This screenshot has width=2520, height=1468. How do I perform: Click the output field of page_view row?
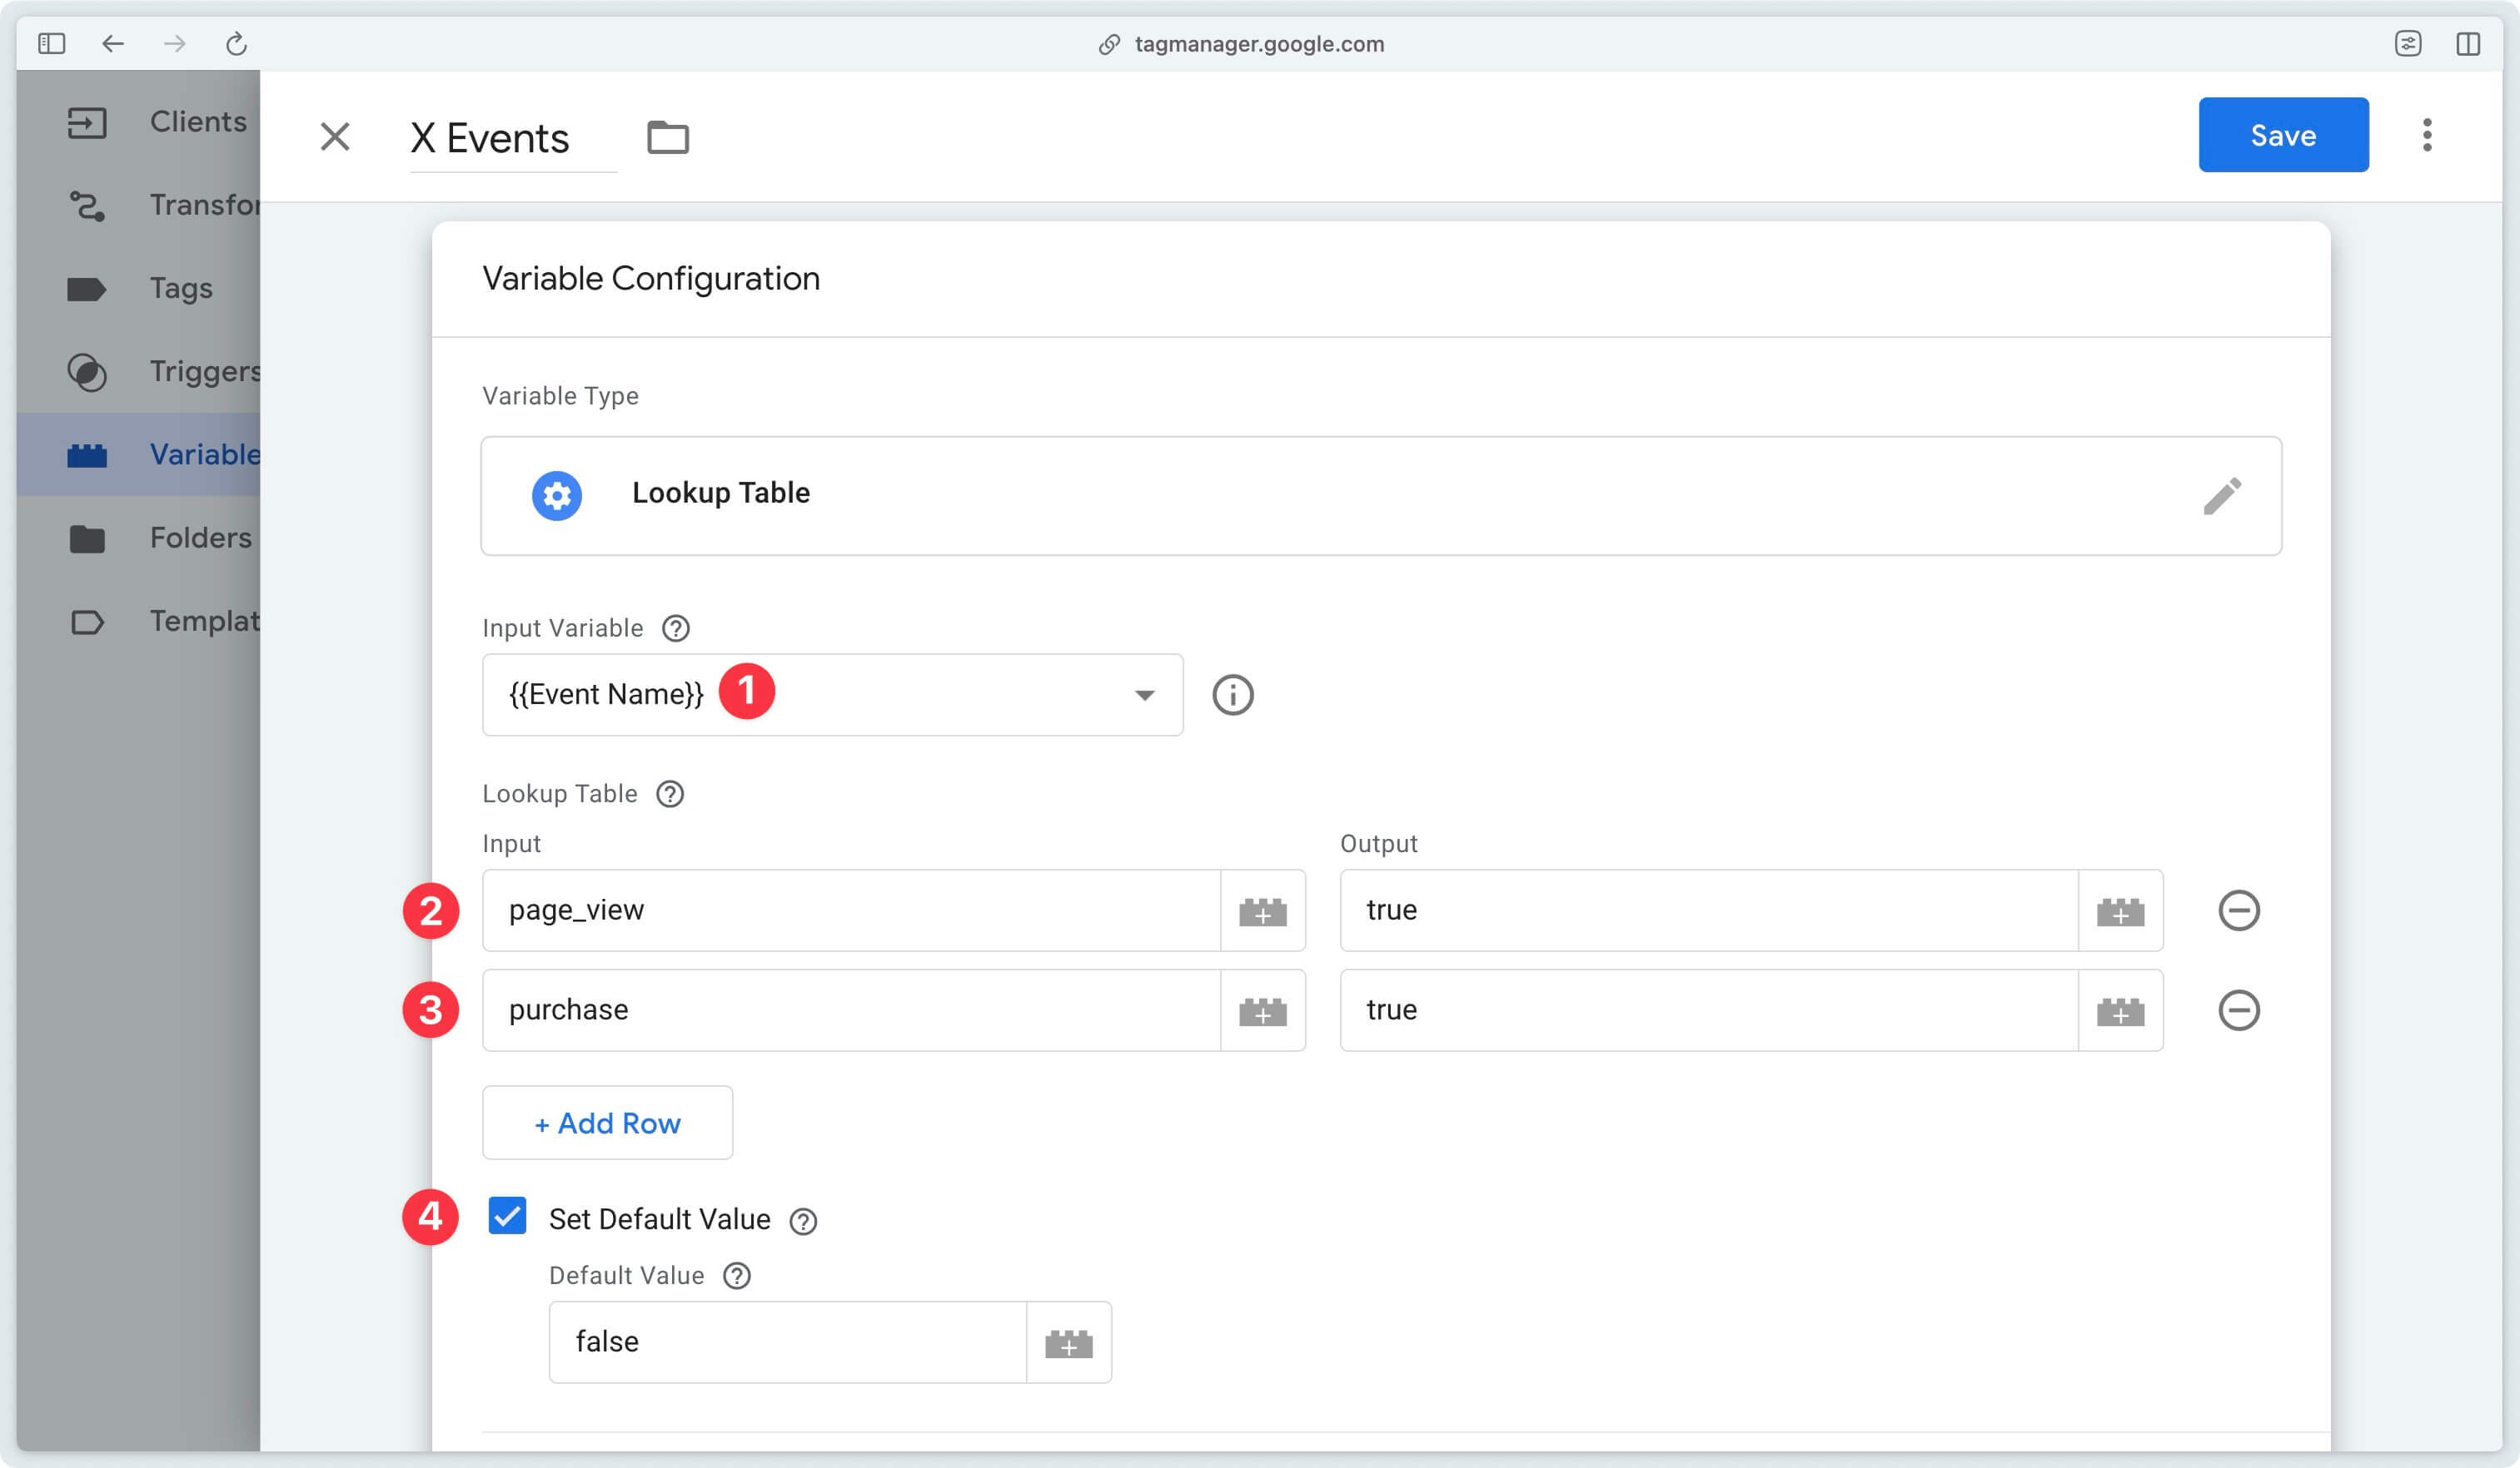click(1709, 910)
